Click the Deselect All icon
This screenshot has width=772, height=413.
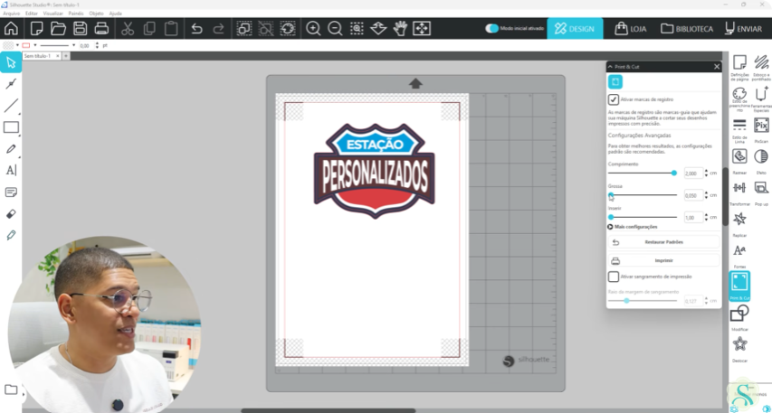pyautogui.click(x=266, y=29)
